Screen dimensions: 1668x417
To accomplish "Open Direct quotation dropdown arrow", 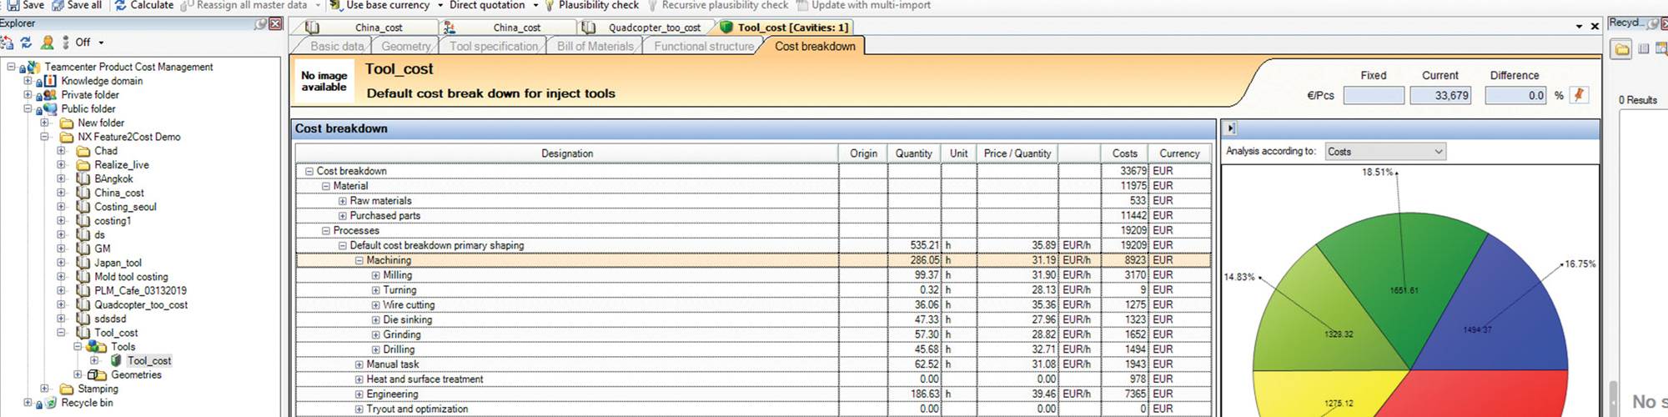I will point(535,5).
